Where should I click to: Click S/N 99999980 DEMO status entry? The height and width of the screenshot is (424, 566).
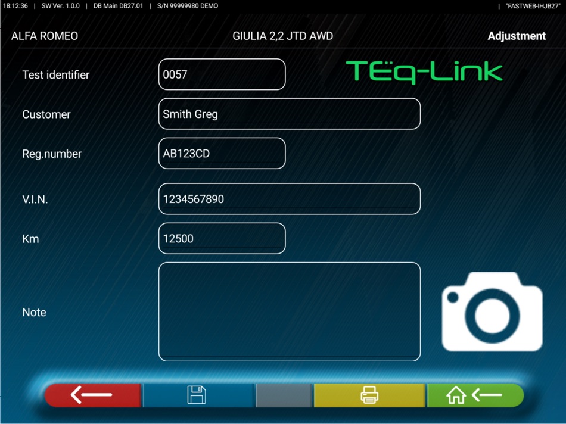click(x=187, y=6)
